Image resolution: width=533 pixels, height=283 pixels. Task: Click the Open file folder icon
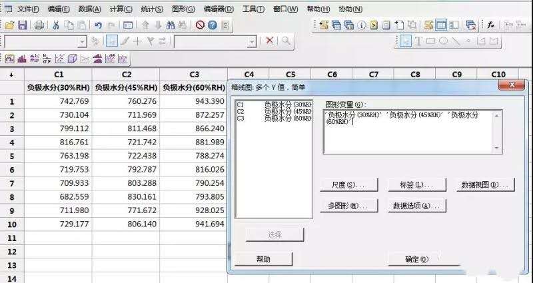(9, 25)
